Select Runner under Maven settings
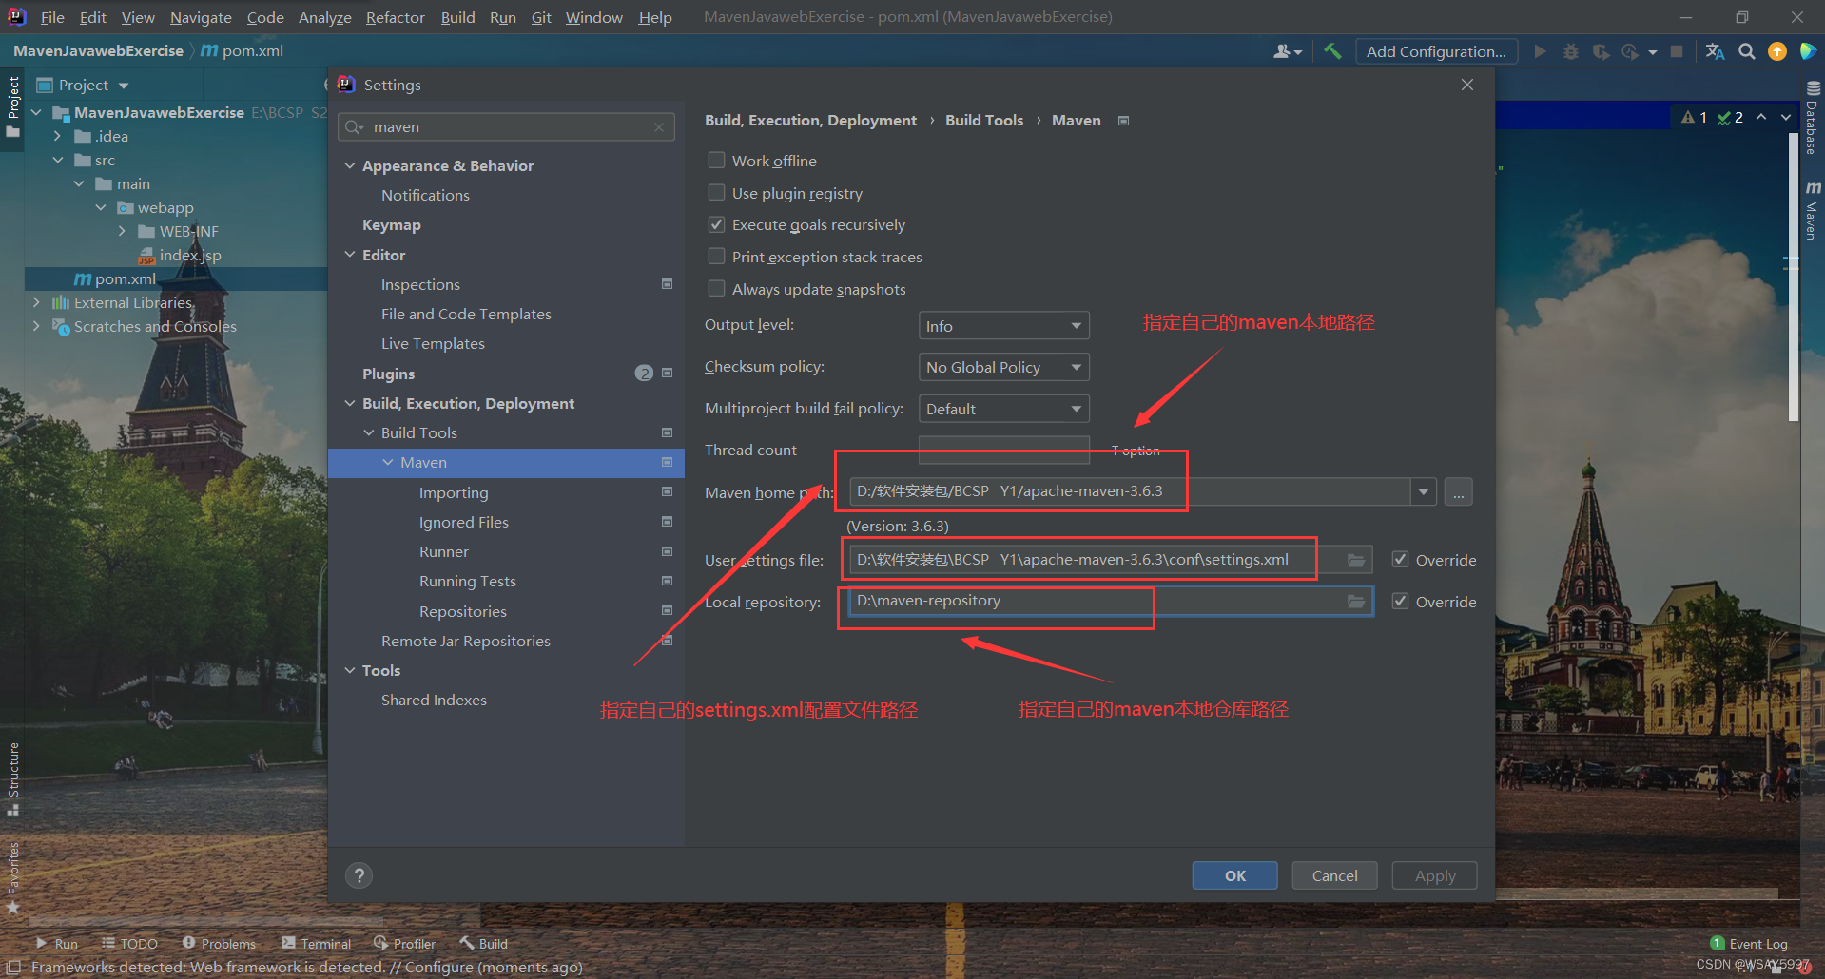1825x979 pixels. tap(444, 551)
